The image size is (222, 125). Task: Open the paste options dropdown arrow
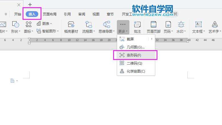(x=17, y=81)
